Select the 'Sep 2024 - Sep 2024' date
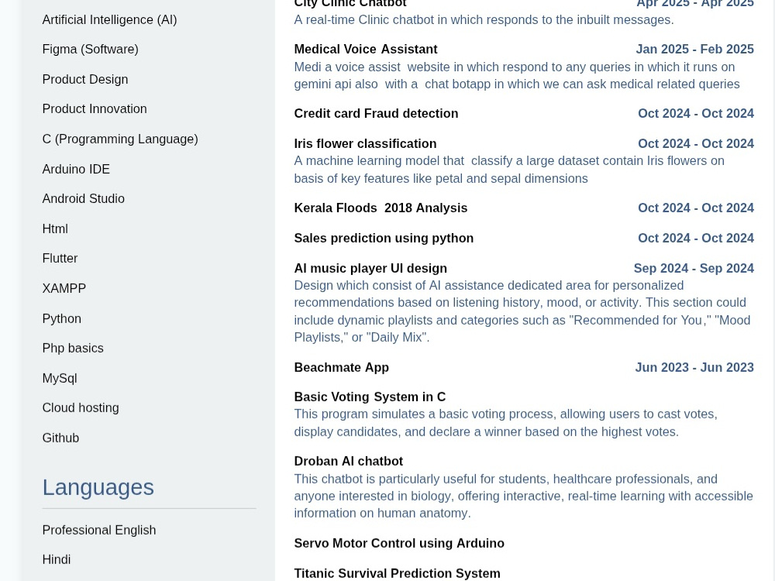The width and height of the screenshot is (775, 581). click(x=694, y=268)
